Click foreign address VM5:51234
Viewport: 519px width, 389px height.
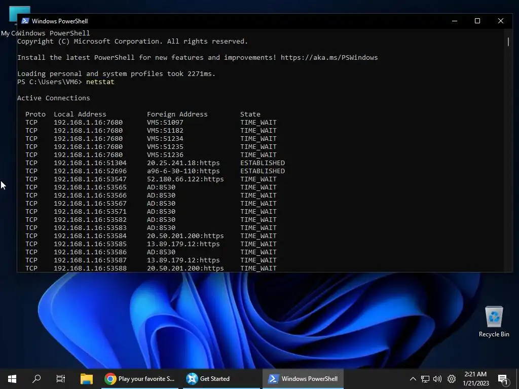(x=165, y=139)
